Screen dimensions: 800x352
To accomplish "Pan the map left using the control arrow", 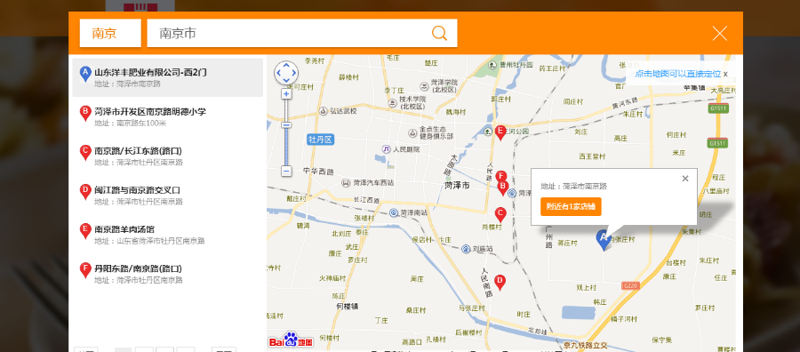I will coord(278,73).
